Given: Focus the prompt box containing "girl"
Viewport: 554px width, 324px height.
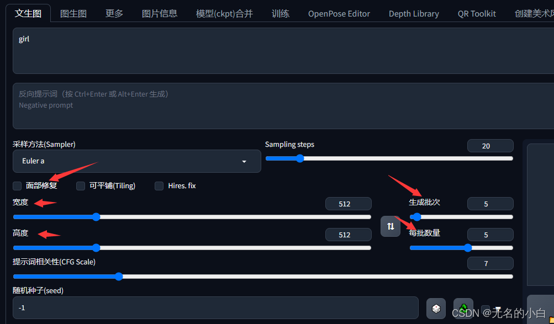Looking at the screenshot, I should 283,51.
